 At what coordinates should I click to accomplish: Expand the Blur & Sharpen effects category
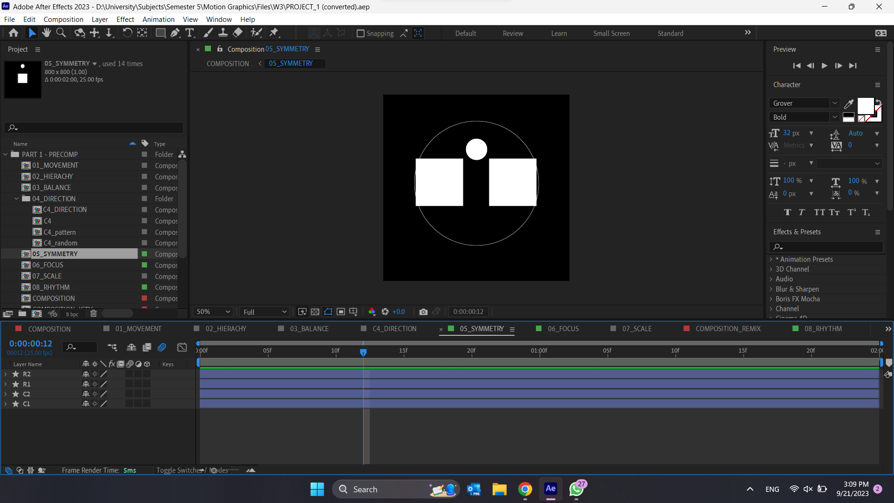click(x=771, y=289)
